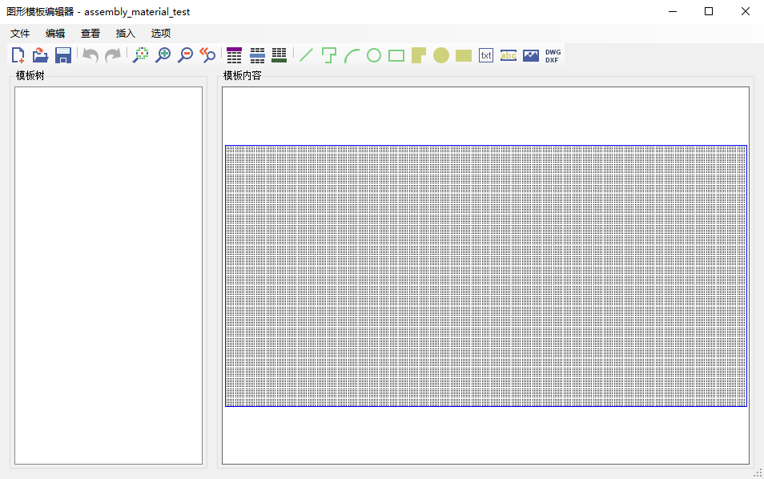Zoom in with plus magnifier

163,55
